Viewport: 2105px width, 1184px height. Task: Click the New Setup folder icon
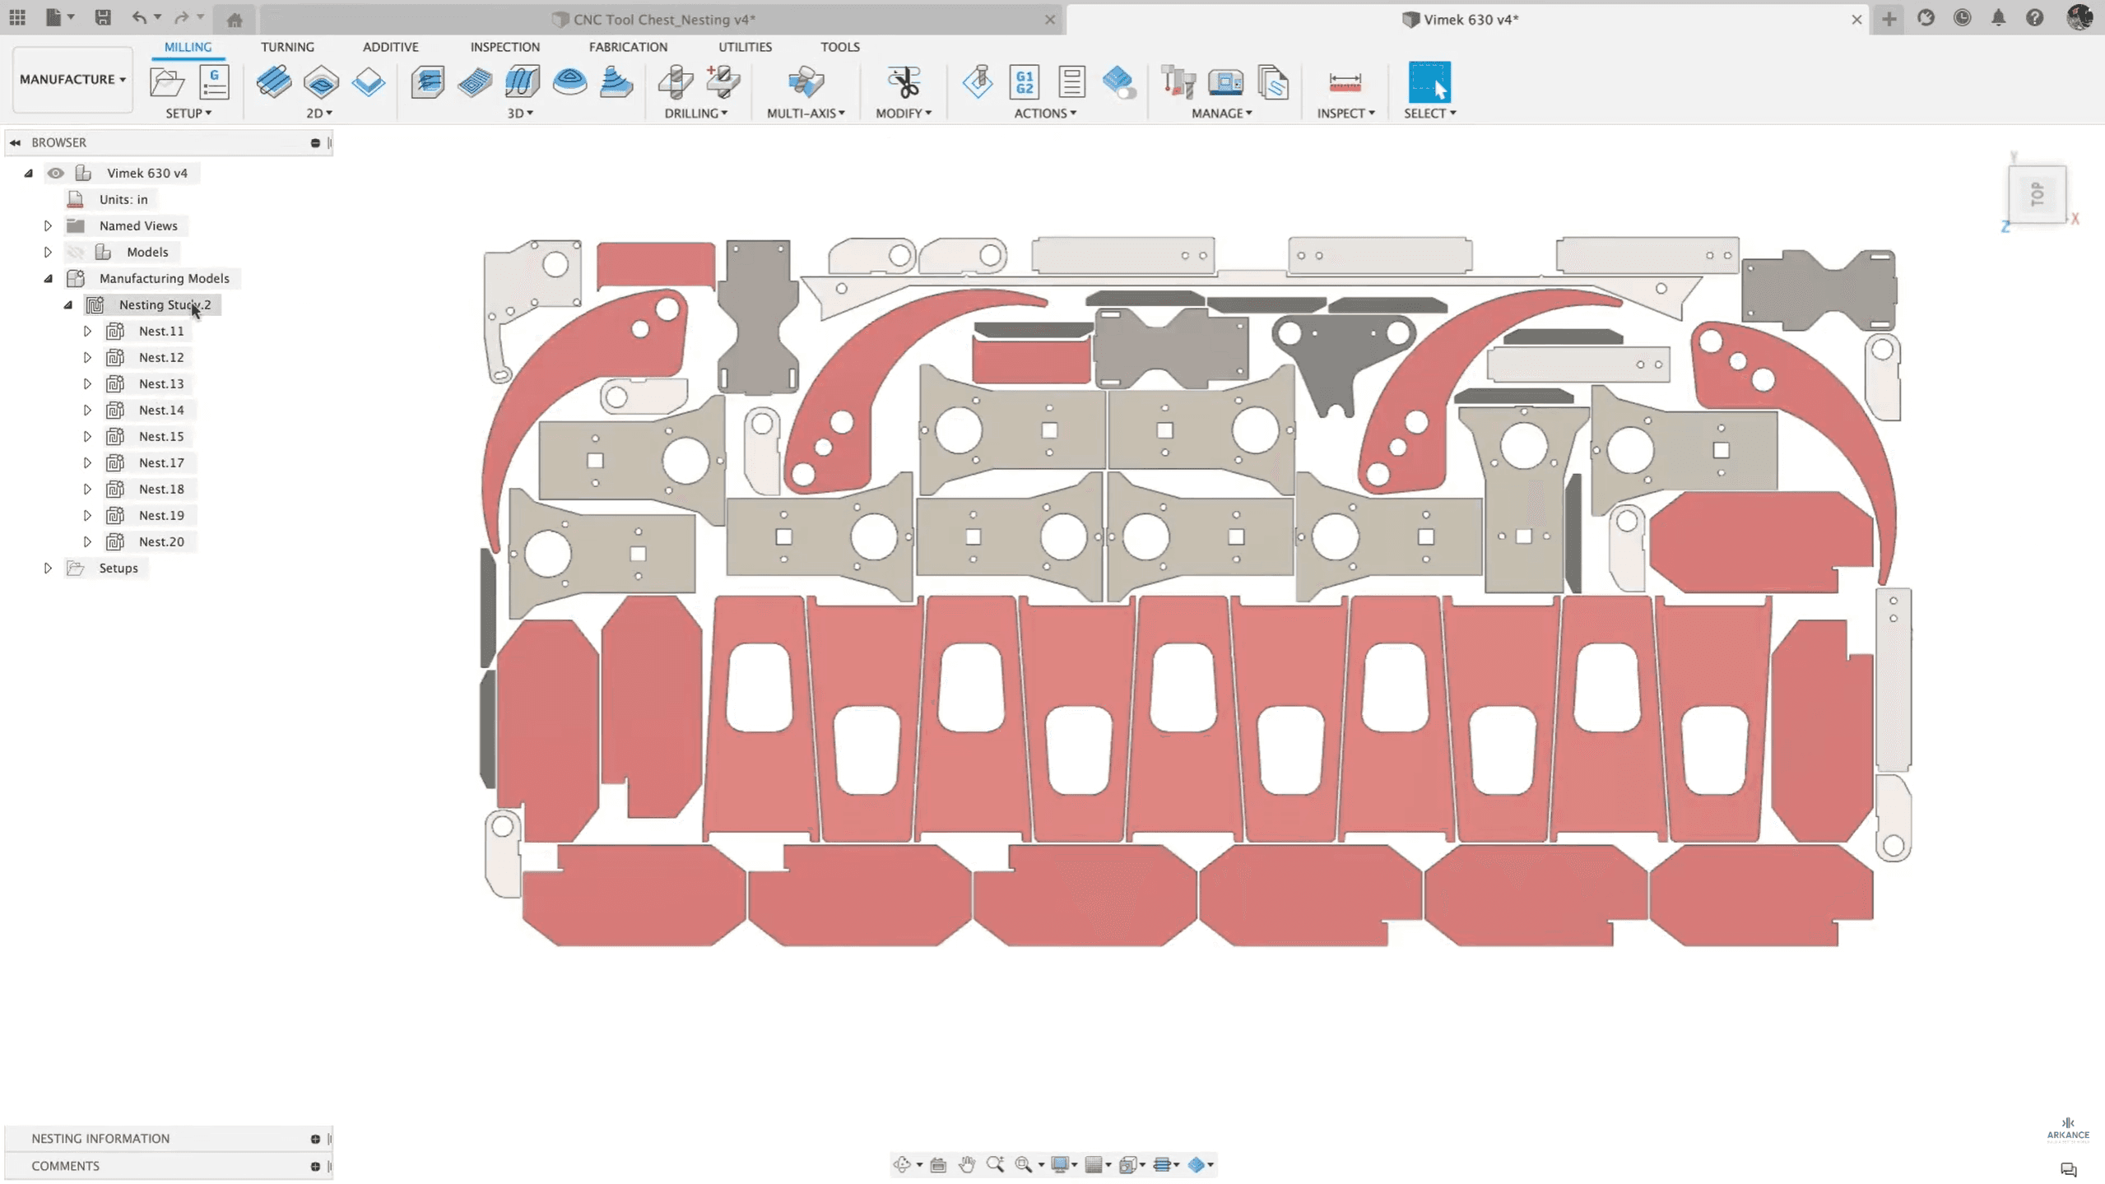point(167,82)
